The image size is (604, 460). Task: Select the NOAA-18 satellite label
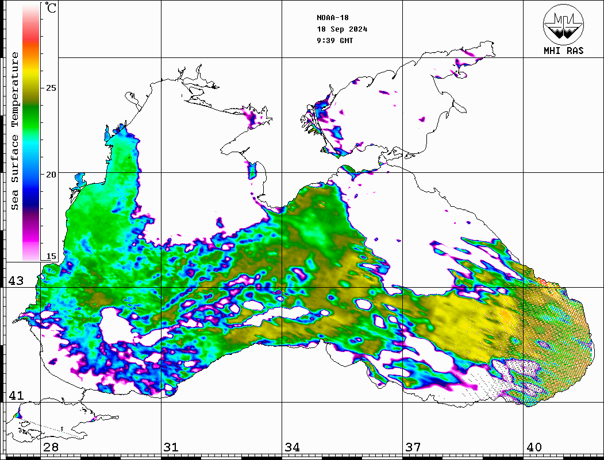[332, 18]
